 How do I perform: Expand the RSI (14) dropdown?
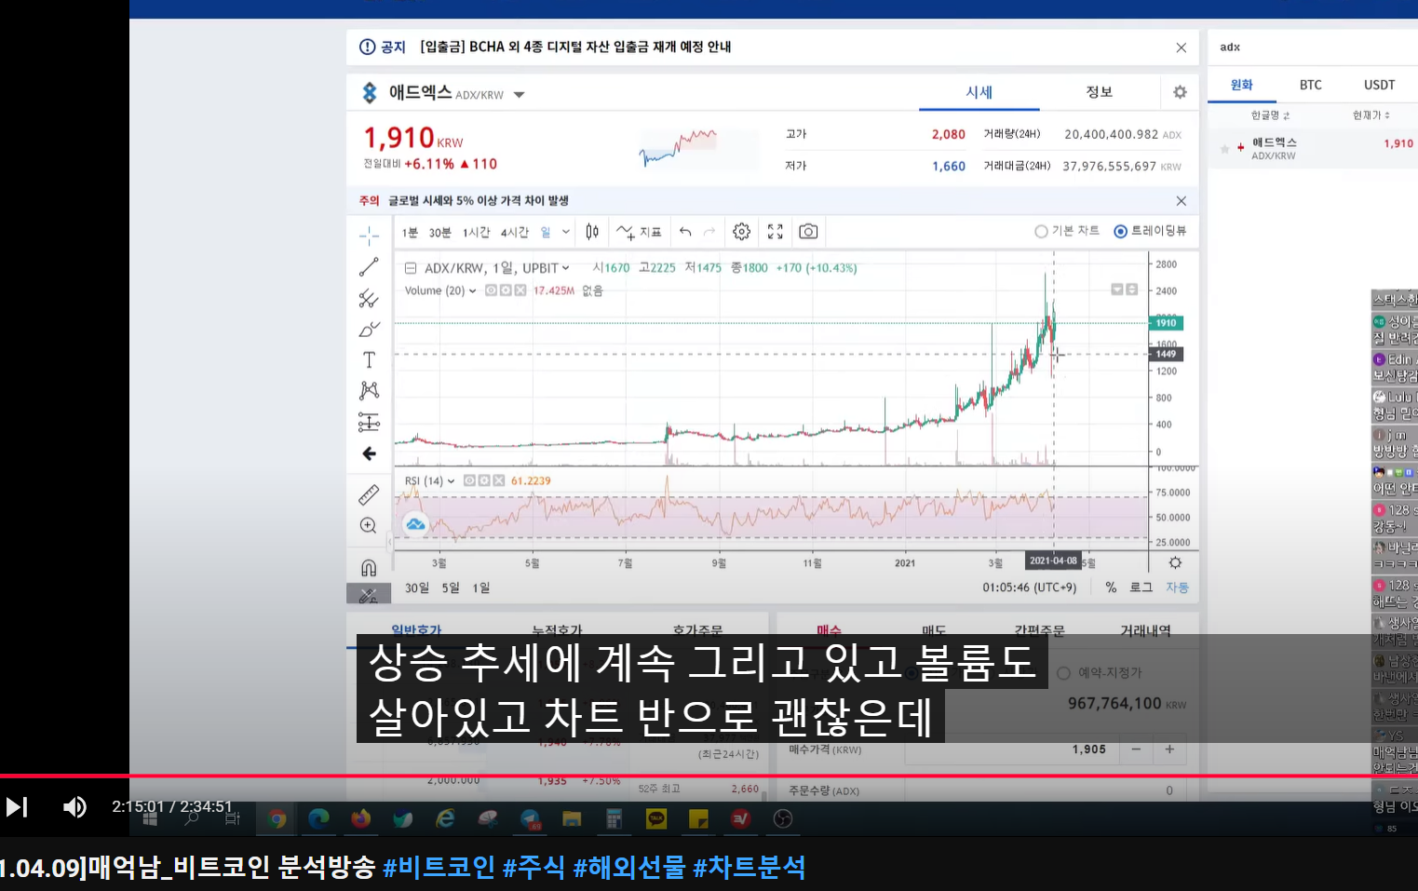coord(452,481)
